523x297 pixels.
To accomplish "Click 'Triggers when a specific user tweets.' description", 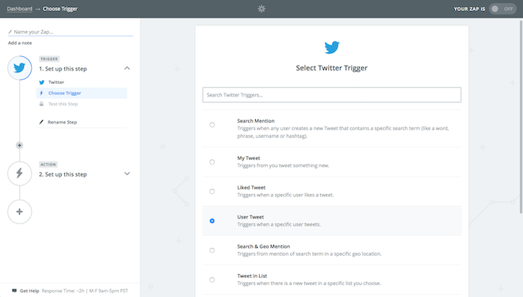I will [x=279, y=225].
